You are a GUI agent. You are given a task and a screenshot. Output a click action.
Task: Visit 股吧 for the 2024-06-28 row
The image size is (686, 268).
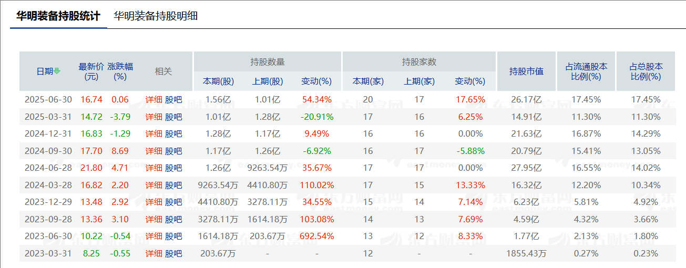(x=173, y=168)
